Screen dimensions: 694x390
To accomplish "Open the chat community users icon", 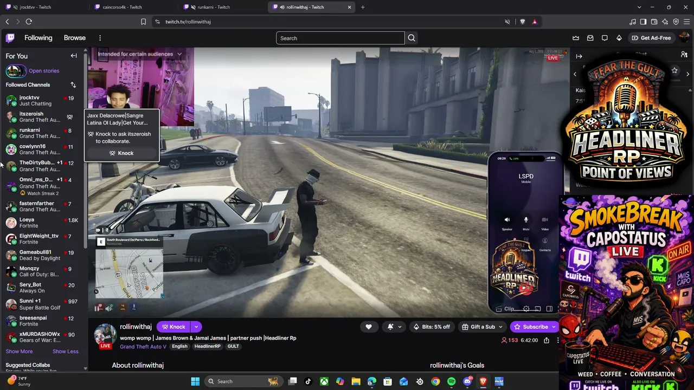I will coord(684,55).
